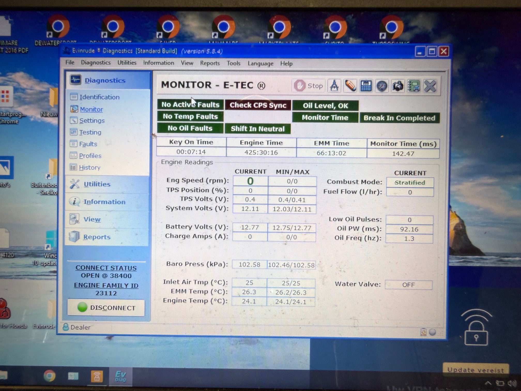The image size is (521, 391).
Task: Expand the View sidebar section
Action: pos(107,219)
